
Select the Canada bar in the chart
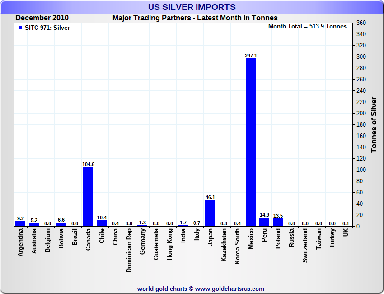[88, 196]
